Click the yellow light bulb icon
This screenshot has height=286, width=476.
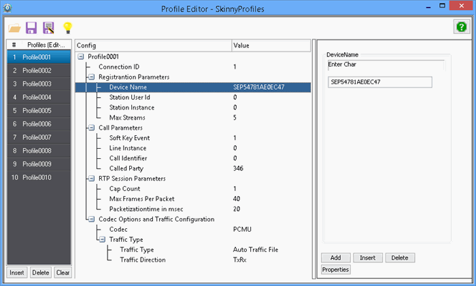67,28
